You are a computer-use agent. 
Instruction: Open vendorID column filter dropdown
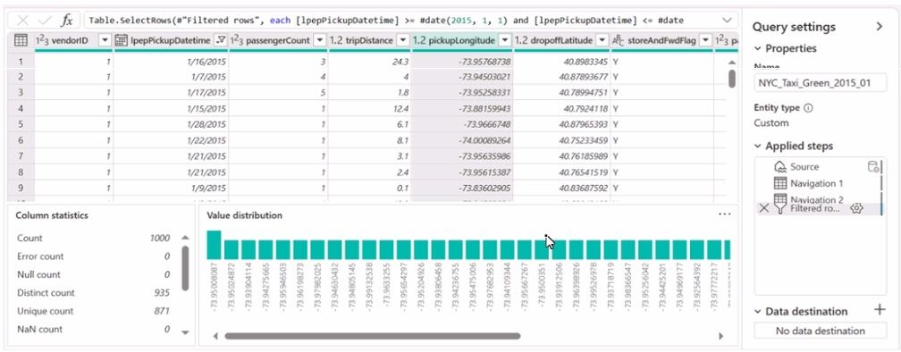105,41
